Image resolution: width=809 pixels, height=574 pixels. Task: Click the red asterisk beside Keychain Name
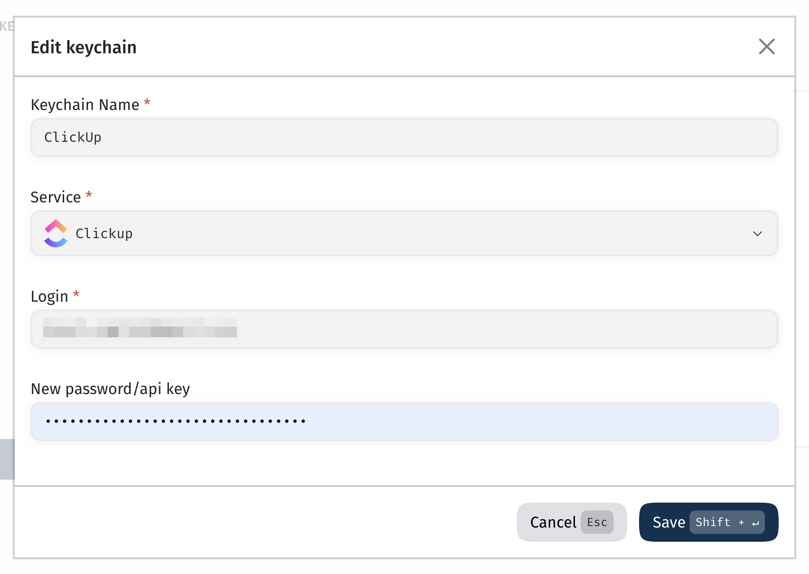(x=147, y=103)
